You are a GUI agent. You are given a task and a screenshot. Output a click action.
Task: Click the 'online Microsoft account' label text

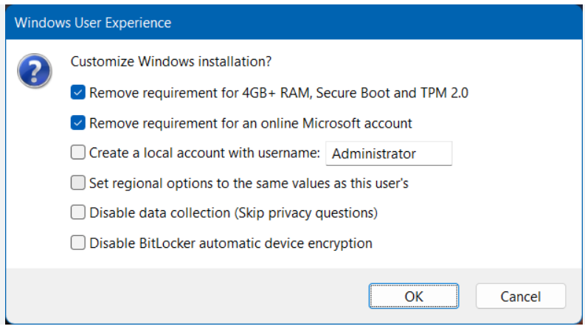tap(251, 123)
